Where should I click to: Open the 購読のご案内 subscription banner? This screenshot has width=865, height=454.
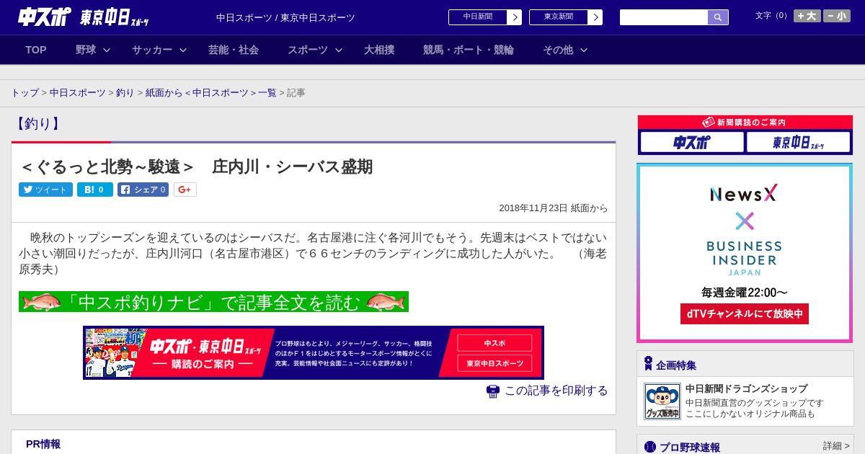pos(314,352)
